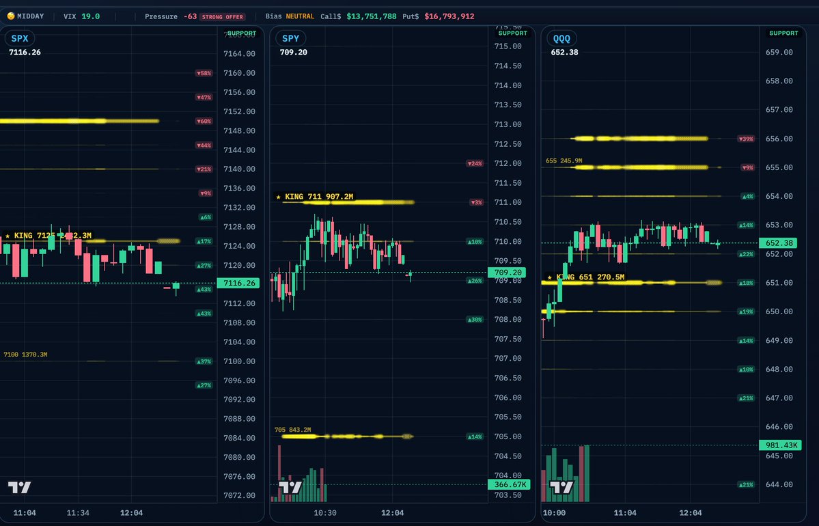
Task: Click the 709.20 current price tag on SPY axis
Action: coord(507,272)
